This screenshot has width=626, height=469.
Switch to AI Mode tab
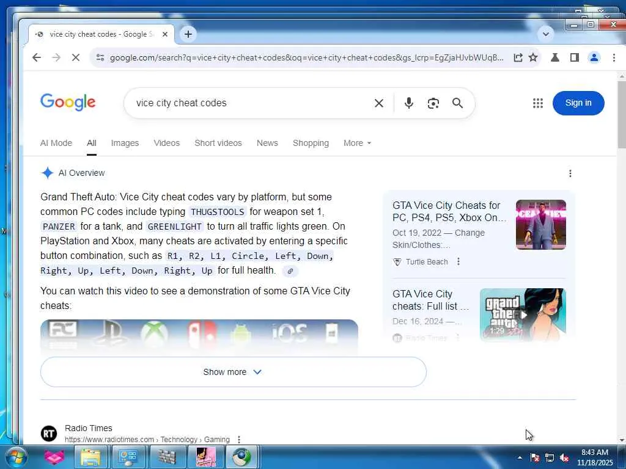click(56, 143)
